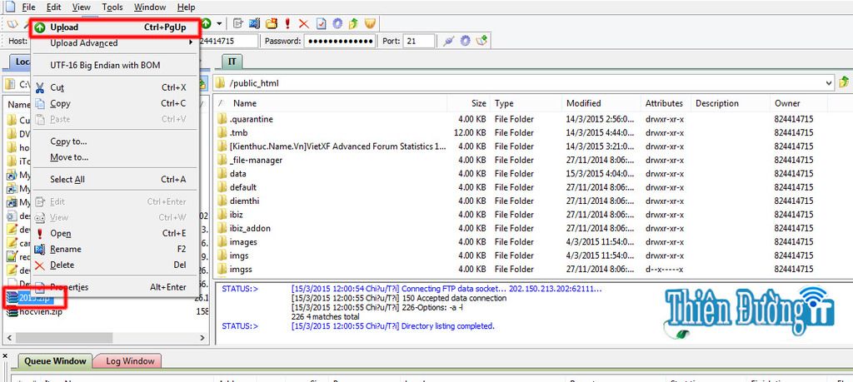This screenshot has width=853, height=382.
Task: Click the red X delete toolbar icon
Action: pos(303,23)
